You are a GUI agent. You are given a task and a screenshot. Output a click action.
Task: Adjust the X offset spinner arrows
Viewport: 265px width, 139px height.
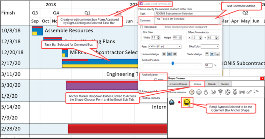tap(200, 38)
